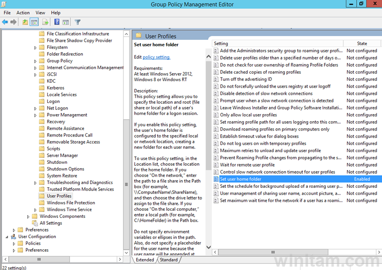Screen dimensions: 382x270
Task: Select Turn off the advertising ID setting
Action: 246,79
